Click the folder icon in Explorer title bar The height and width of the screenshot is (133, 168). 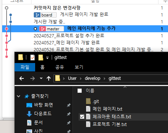20,57
